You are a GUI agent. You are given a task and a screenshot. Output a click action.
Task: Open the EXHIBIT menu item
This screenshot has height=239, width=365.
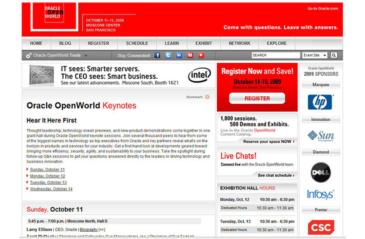point(203,43)
